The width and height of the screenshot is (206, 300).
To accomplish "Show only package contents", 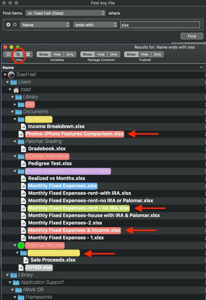I will point(114,54).
